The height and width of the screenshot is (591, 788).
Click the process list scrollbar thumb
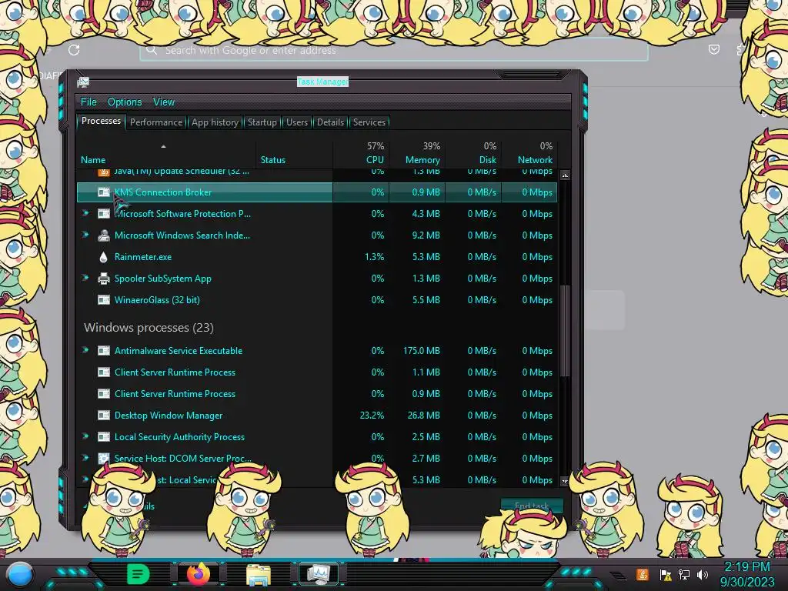(565, 331)
